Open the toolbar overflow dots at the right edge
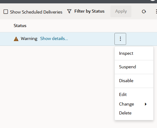Viewport: 157px width, 128px height. point(156,11)
